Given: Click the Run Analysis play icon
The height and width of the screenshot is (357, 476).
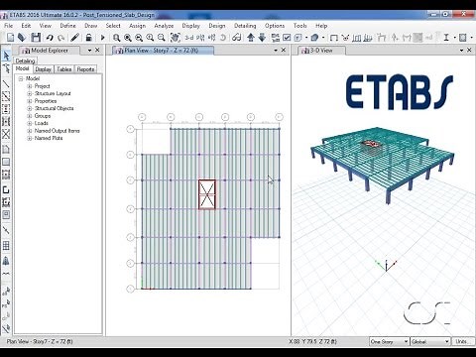Looking at the screenshot, I should pyautogui.click(x=102, y=38).
